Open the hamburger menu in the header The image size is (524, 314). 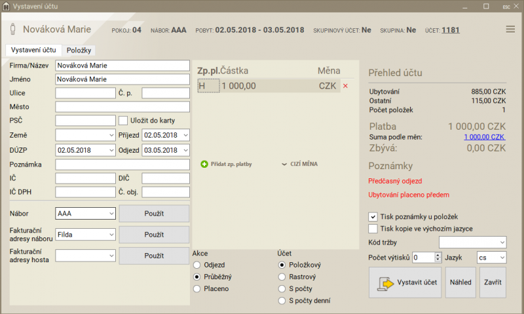click(510, 29)
